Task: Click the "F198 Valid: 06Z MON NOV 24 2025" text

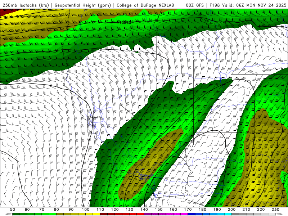Action: [x=248, y=5]
